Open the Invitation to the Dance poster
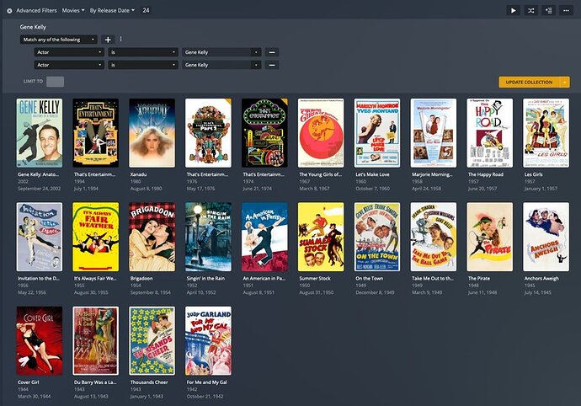 pos(40,237)
